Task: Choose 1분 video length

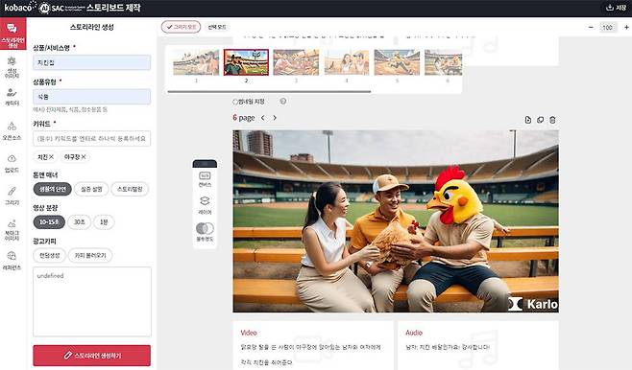Action: click(104, 222)
